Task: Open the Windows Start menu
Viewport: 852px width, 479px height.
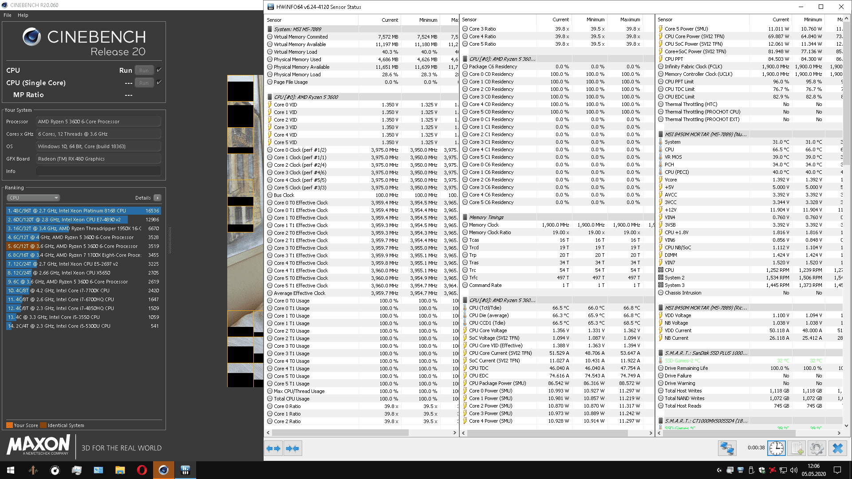Action: click(11, 470)
